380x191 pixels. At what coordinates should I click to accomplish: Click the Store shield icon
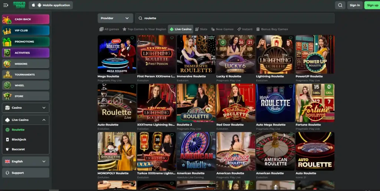tap(7, 96)
